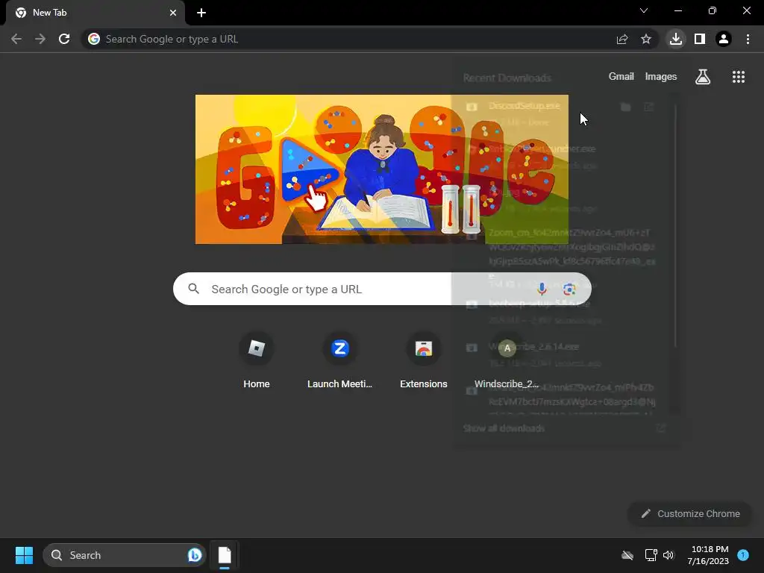The image size is (764, 573).
Task: Open the Downloads toolbar icon
Action: tap(676, 39)
